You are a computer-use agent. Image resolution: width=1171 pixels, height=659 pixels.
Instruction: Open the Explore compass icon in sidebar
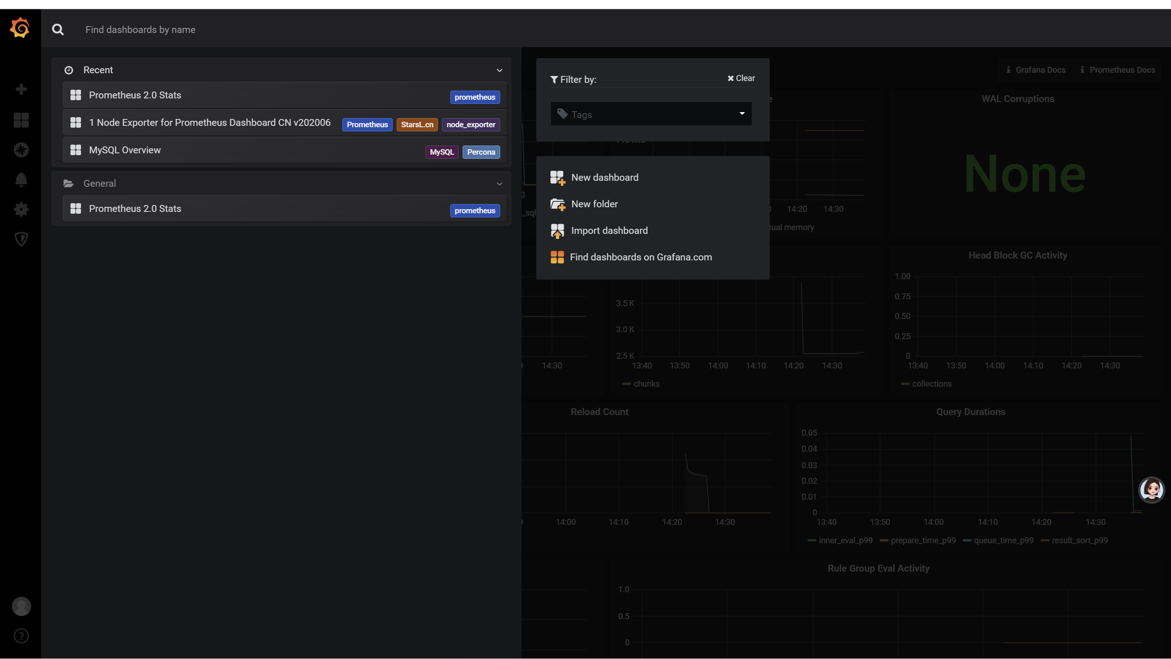tap(21, 150)
